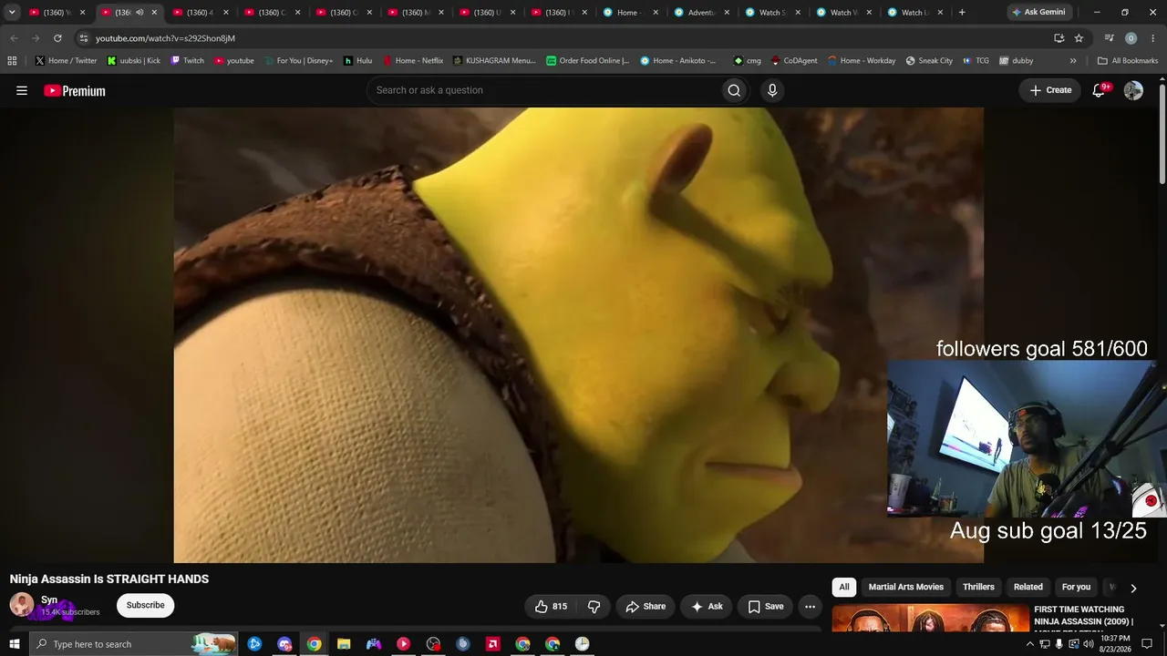Open All Bookmarks folder
Viewport: 1167px width, 656px height.
point(1128,61)
